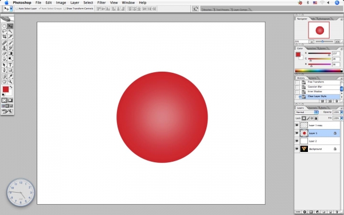Screen dimensions: 344x215
Task: Select the Gradient tool
Action: [10, 53]
